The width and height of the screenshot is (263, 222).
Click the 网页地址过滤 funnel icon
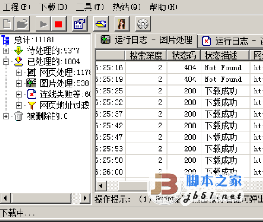pos(32,105)
